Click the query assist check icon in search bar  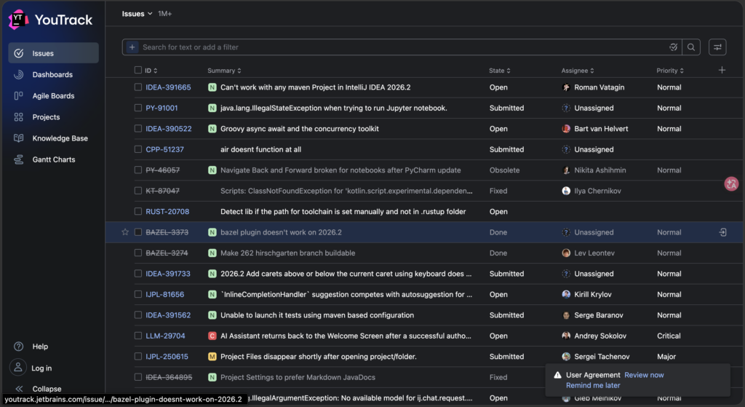click(673, 47)
